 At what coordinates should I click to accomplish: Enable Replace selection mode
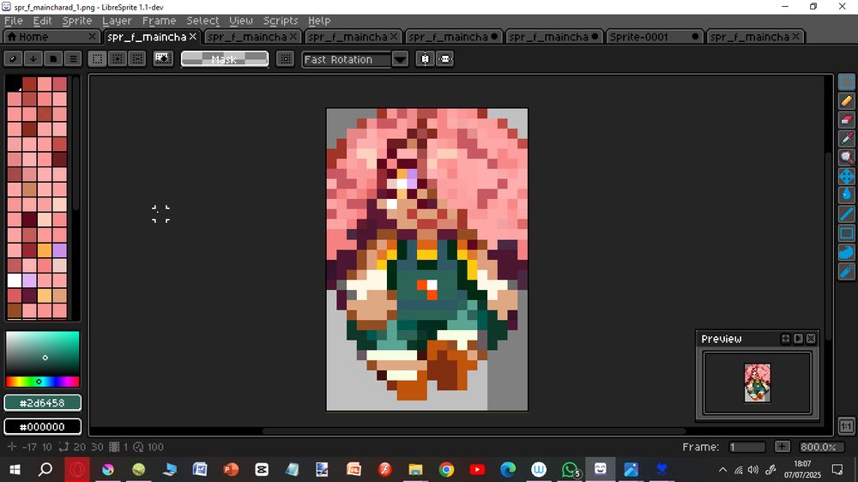[x=97, y=58]
